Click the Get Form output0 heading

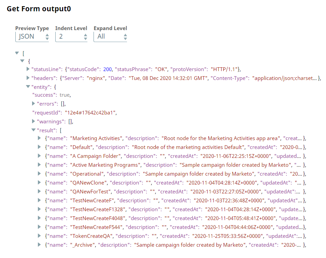(39, 9)
